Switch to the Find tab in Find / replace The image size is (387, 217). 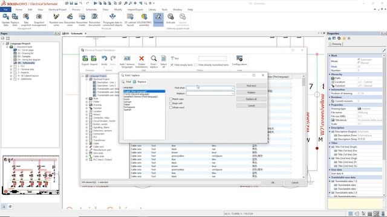(x=126, y=82)
